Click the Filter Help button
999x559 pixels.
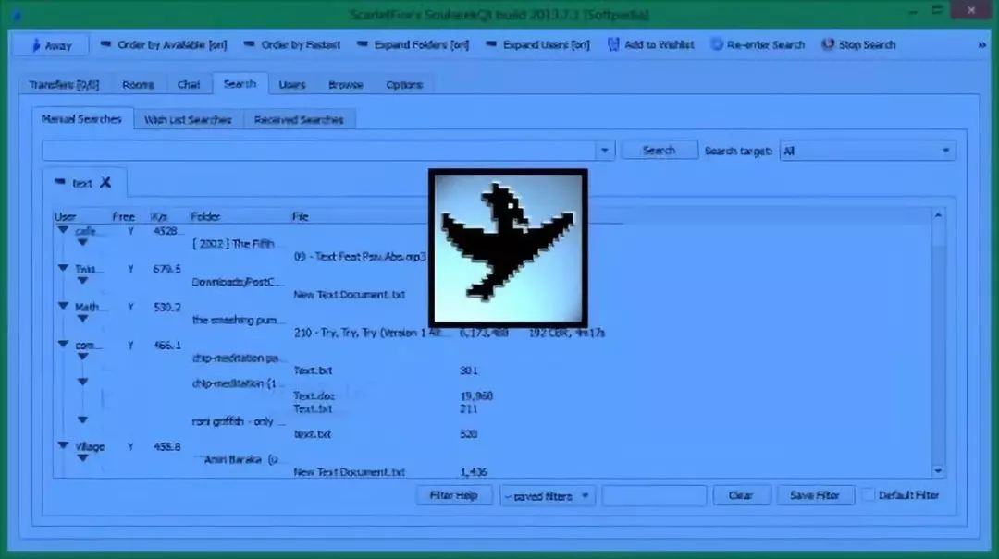point(454,495)
